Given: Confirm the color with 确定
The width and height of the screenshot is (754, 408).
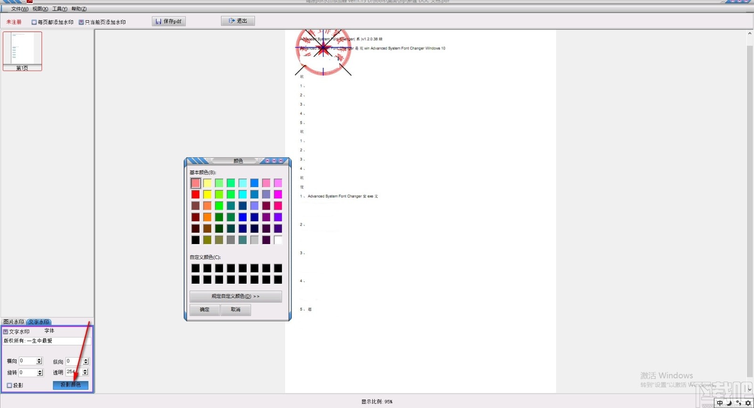Looking at the screenshot, I should (205, 310).
